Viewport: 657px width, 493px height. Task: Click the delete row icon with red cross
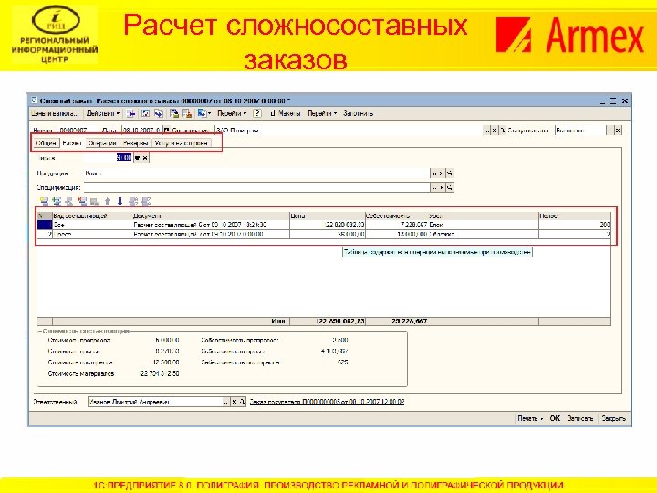click(82, 202)
